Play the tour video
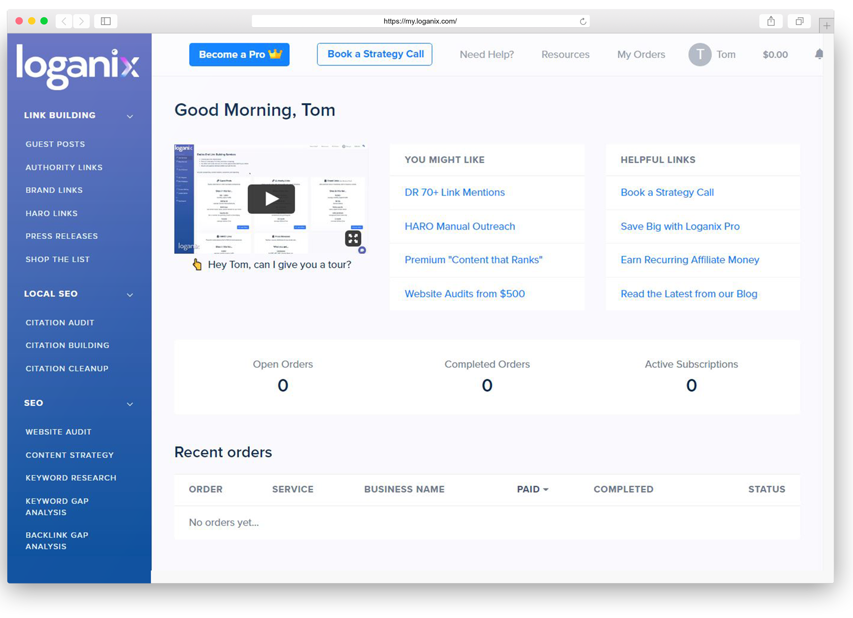The height and width of the screenshot is (618, 853). [271, 199]
